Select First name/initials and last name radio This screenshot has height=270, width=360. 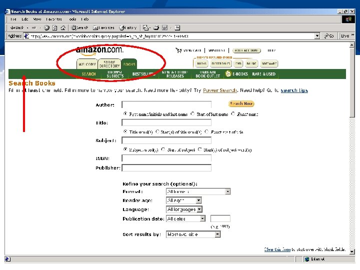pyautogui.click(x=125, y=113)
